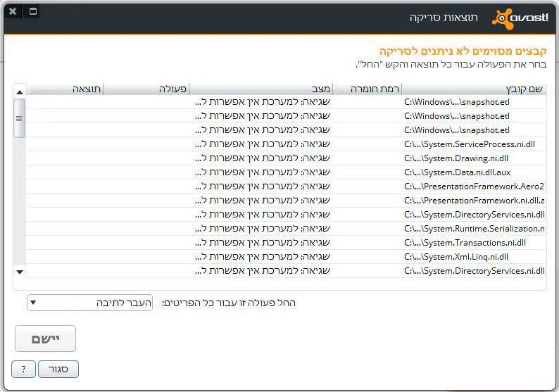
Task: Click the results list scrollbar thumb
Action: click(20, 118)
